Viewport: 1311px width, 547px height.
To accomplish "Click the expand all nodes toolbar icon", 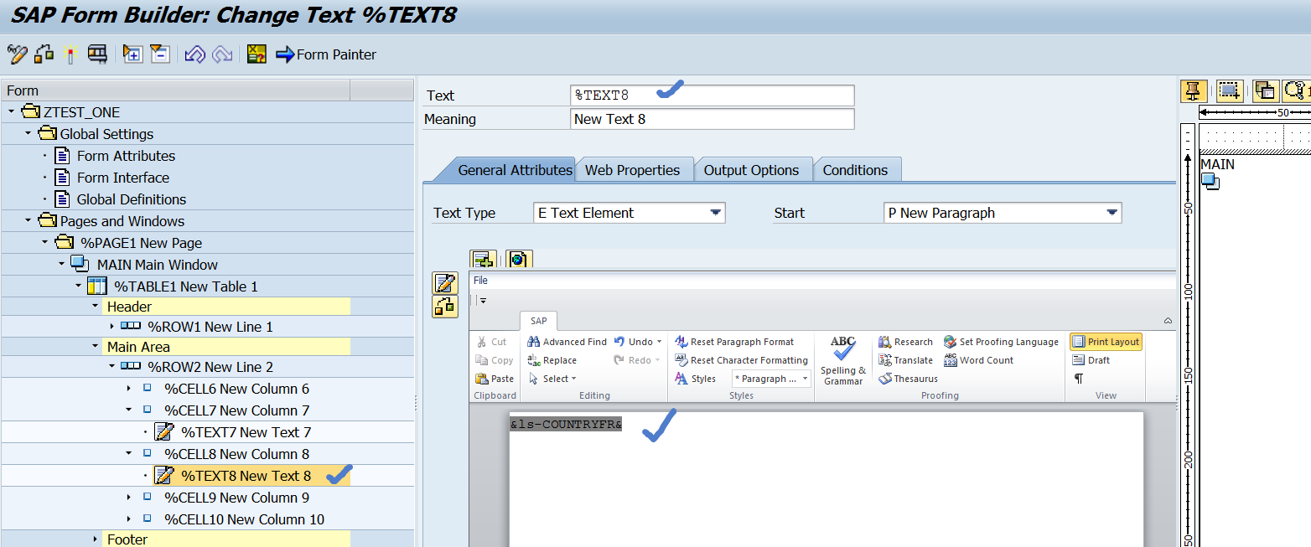I will pyautogui.click(x=132, y=55).
